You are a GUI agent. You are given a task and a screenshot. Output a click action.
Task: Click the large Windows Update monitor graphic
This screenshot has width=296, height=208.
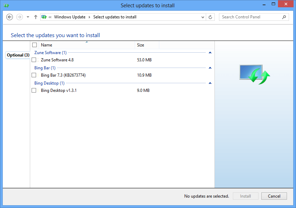(254, 74)
